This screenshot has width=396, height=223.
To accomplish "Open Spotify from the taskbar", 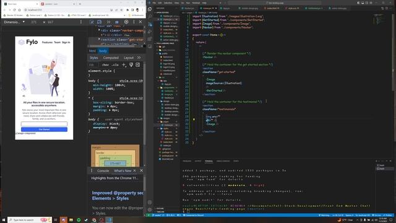I will click(x=79, y=220).
